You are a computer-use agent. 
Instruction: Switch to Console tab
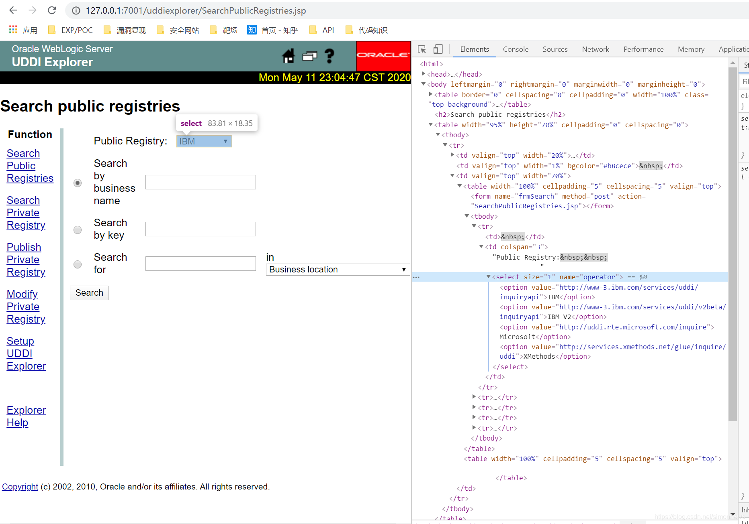point(516,49)
